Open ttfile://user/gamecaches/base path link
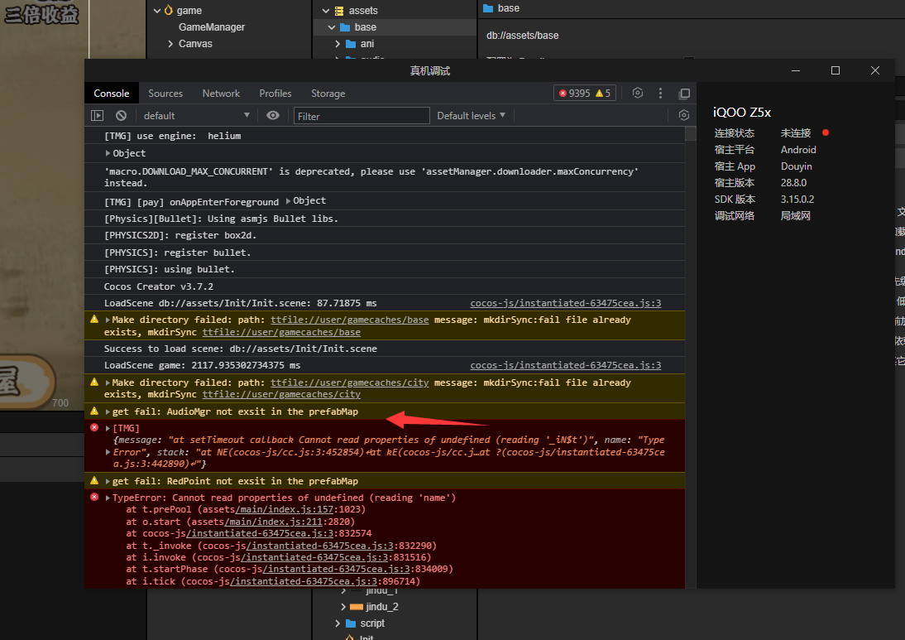The width and height of the screenshot is (905, 640). click(x=350, y=320)
